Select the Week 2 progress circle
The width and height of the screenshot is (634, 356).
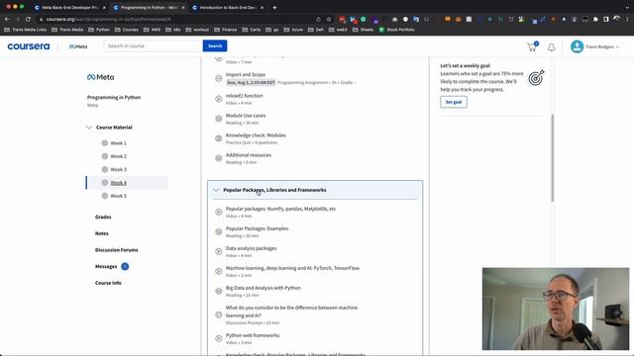pos(105,156)
